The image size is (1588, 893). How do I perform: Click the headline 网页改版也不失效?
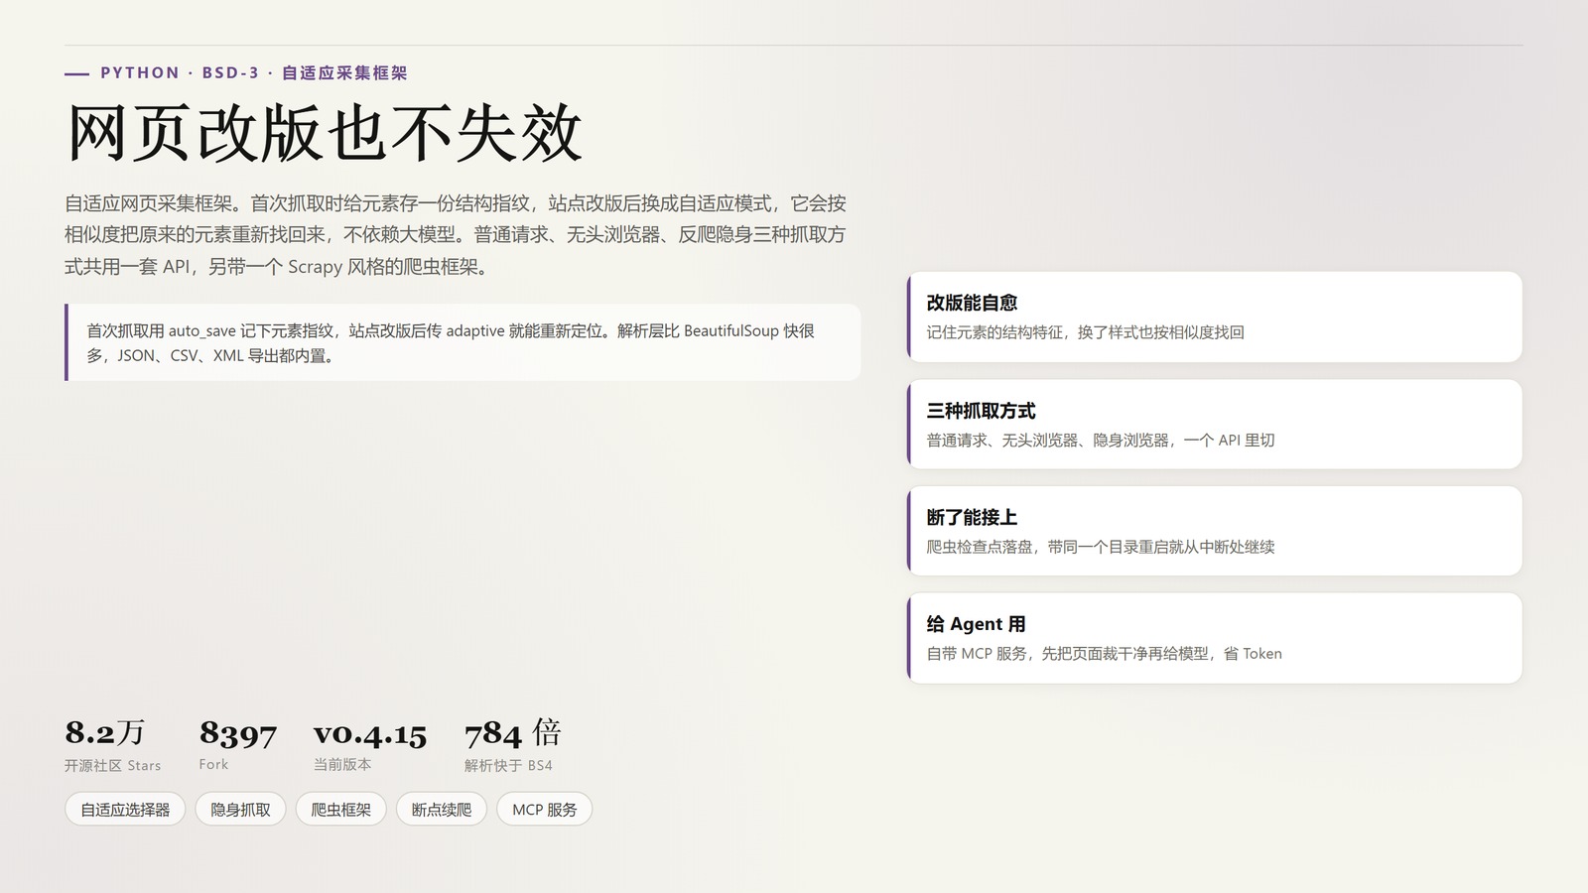pyautogui.click(x=324, y=133)
